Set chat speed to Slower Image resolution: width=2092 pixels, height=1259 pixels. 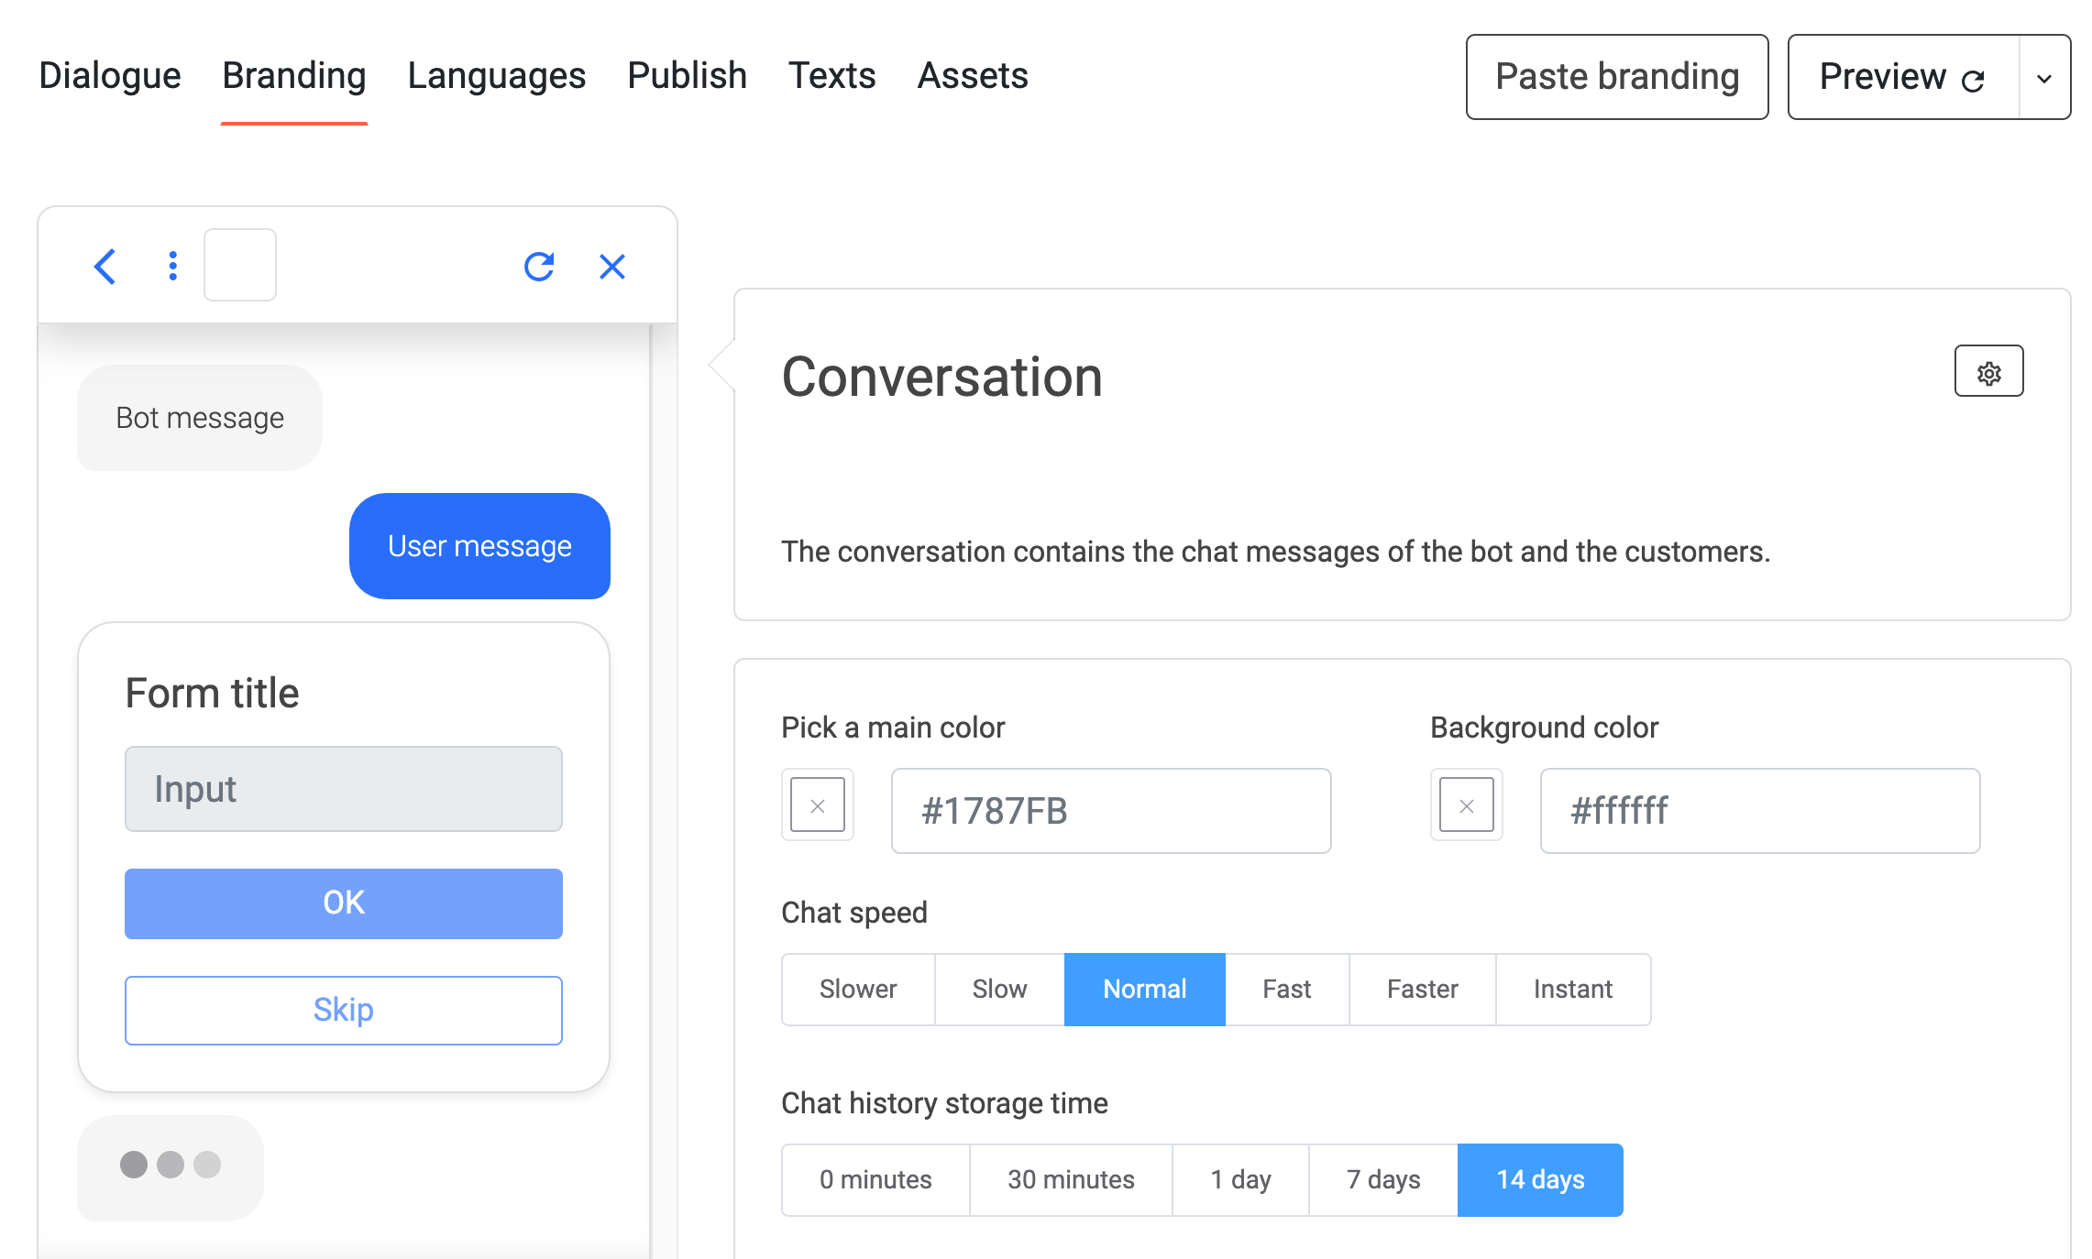857,990
